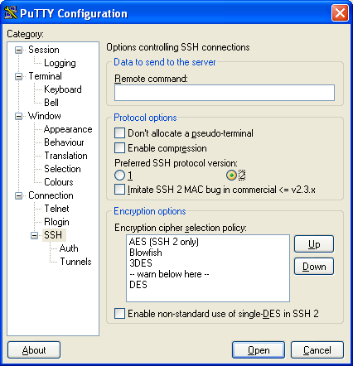Close the PuTTY Configuration window
Screen dimensions: 353x366
(340, 13)
